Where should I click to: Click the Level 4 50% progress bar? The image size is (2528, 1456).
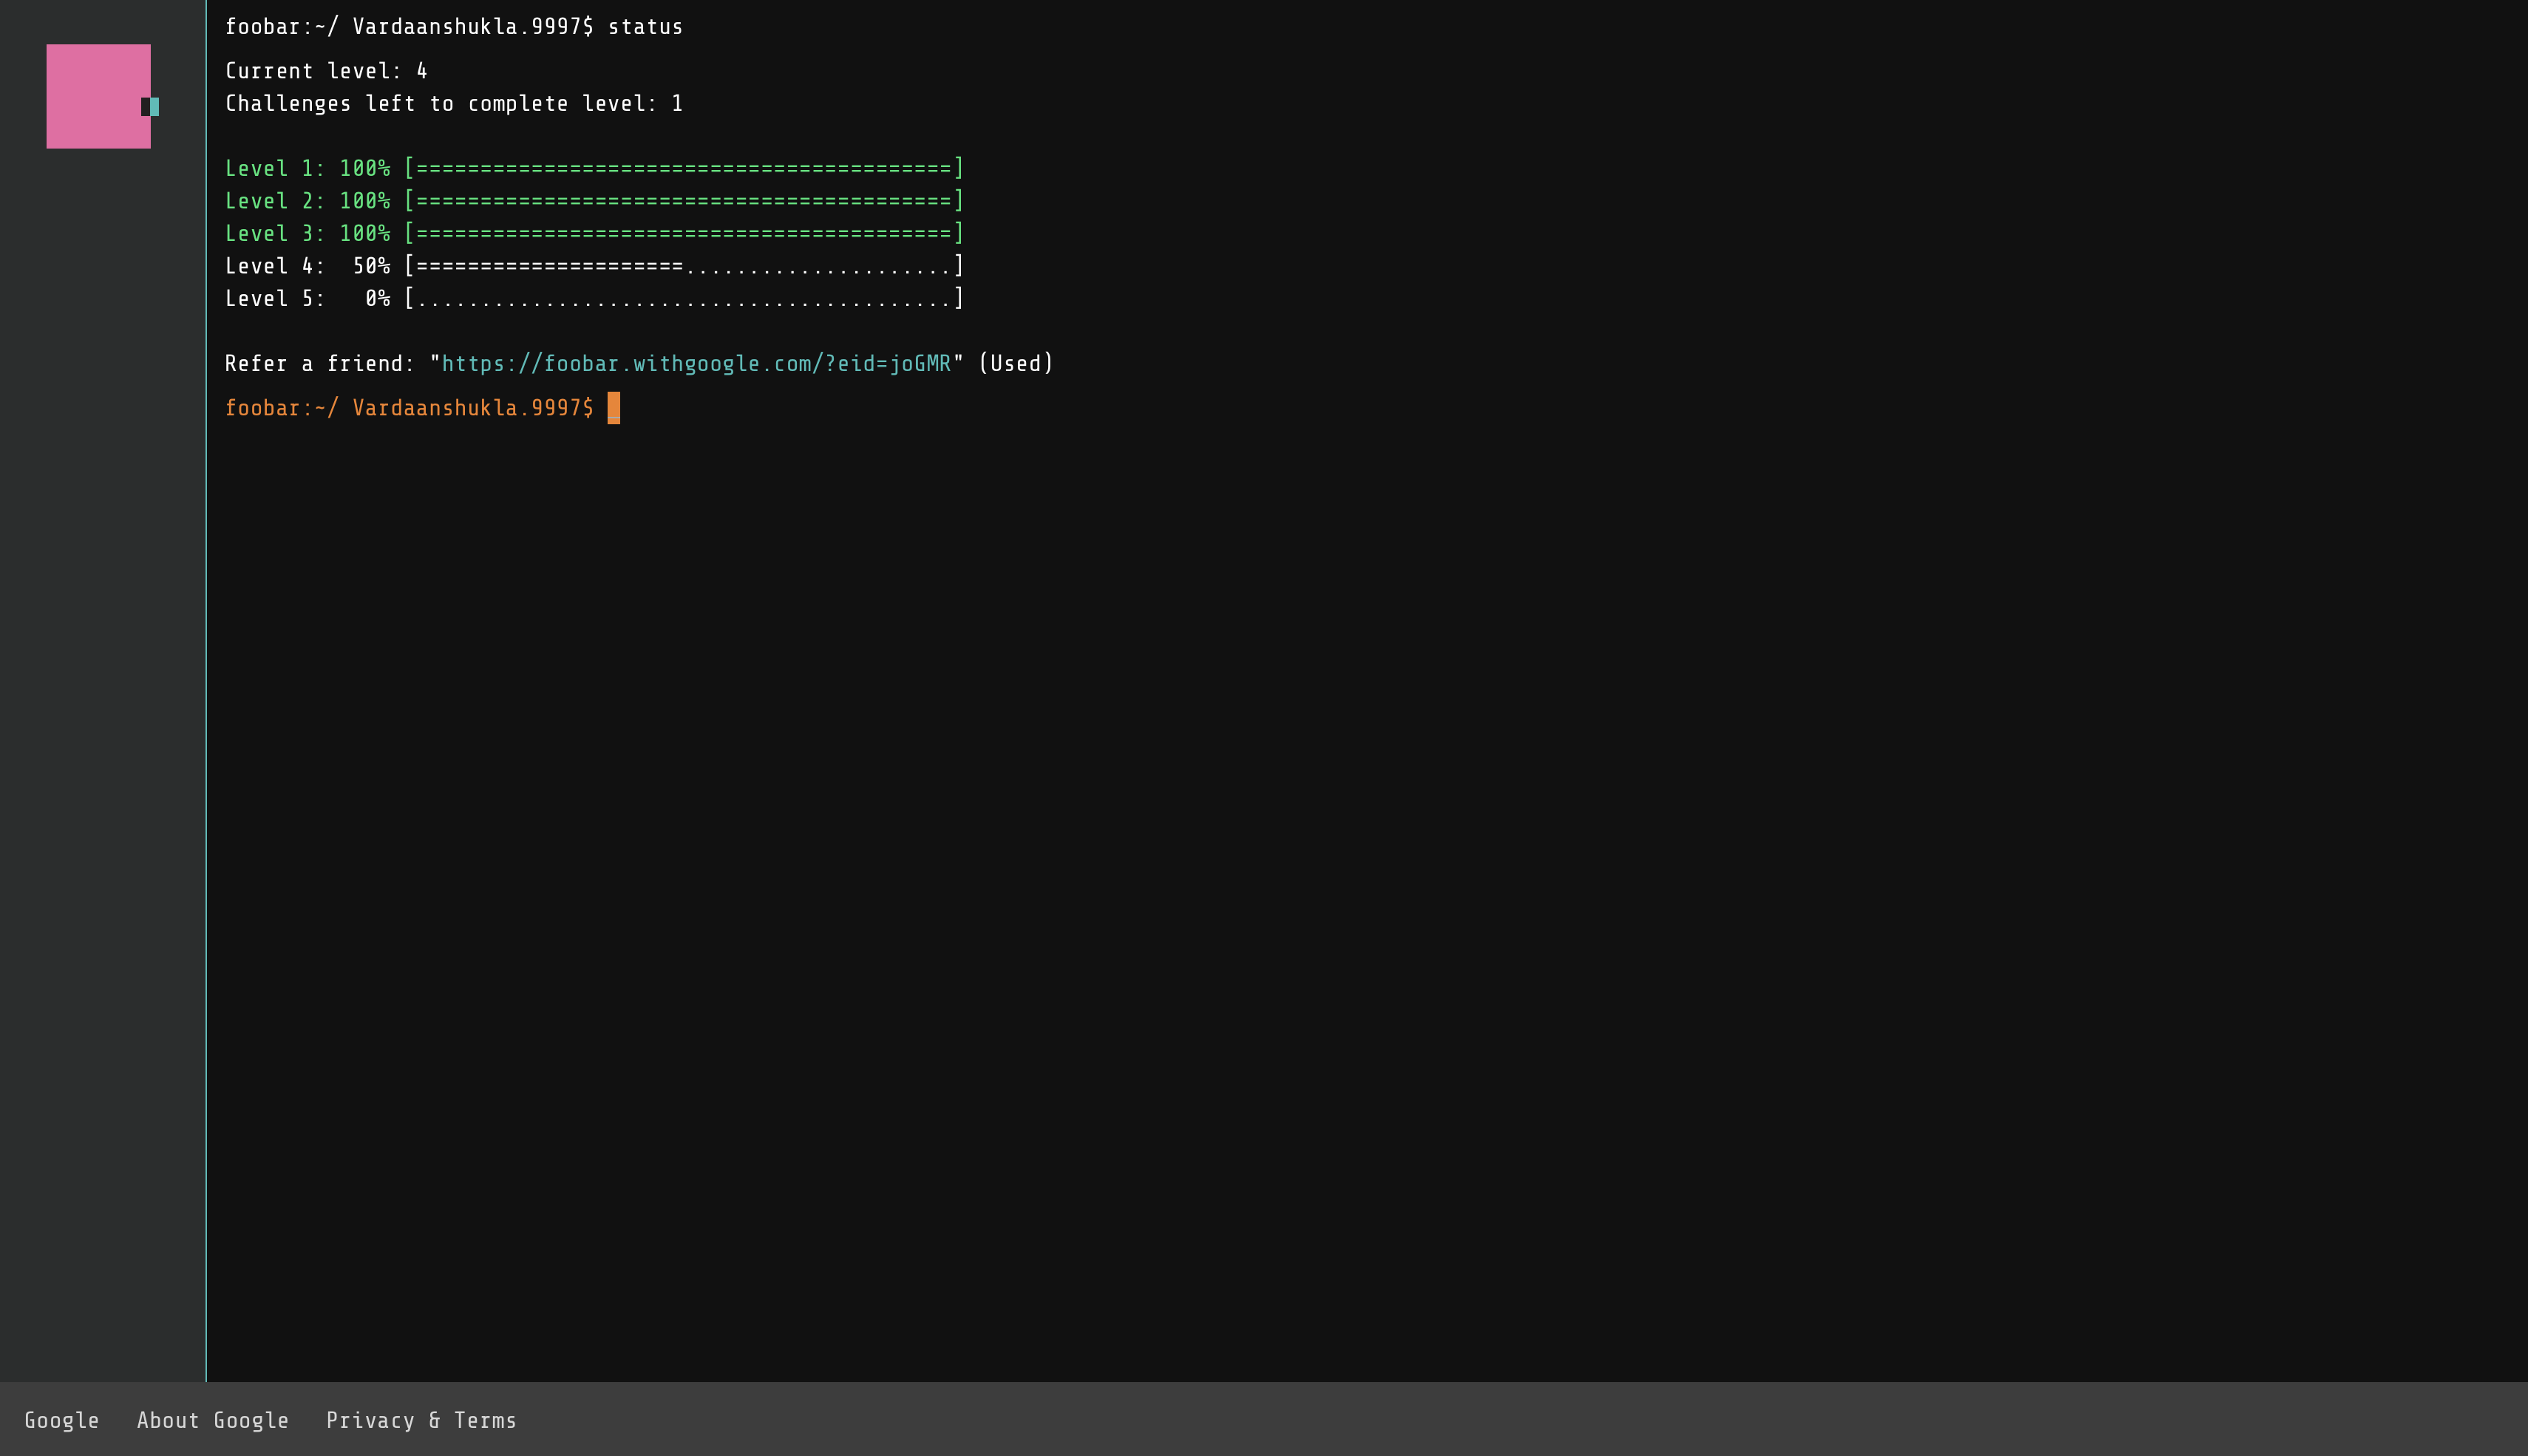point(684,266)
